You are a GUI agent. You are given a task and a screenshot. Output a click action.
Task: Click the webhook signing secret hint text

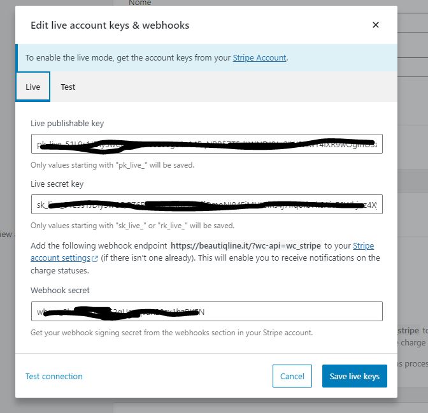[171, 333]
